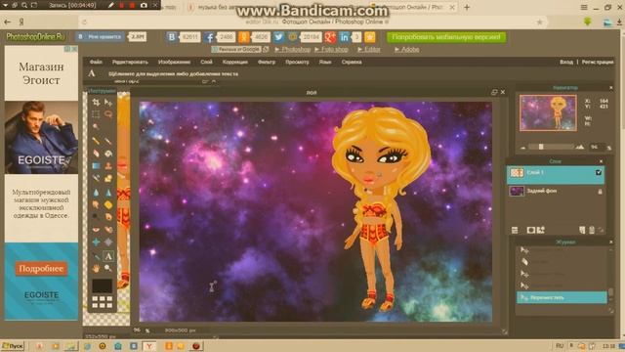Image resolution: width=625 pixels, height=352 pixels.
Task: Select the rectangular Marquee tool
Action: 96,114
